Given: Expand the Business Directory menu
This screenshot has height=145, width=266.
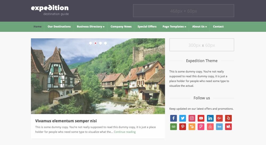Looking at the screenshot, I should (x=91, y=27).
